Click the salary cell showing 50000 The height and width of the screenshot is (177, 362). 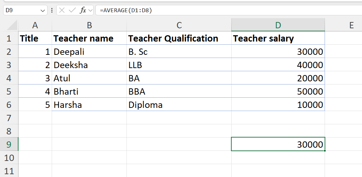278,91
